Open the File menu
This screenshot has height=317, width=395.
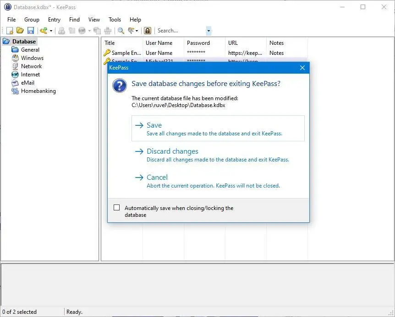click(x=11, y=20)
